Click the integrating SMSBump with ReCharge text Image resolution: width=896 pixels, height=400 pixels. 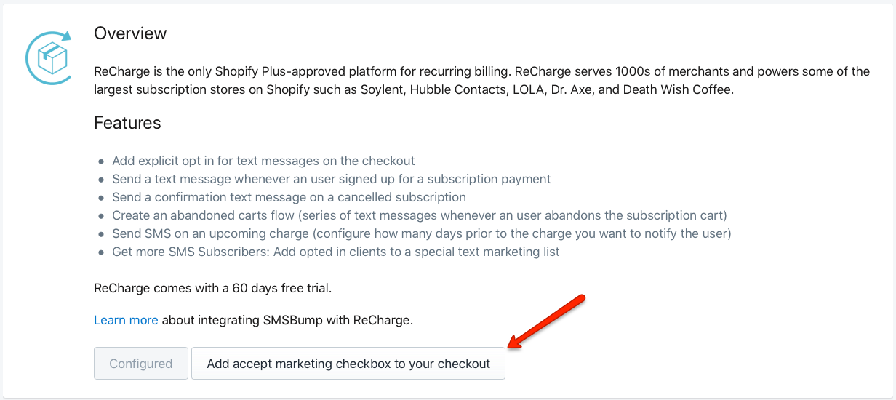tap(287, 320)
